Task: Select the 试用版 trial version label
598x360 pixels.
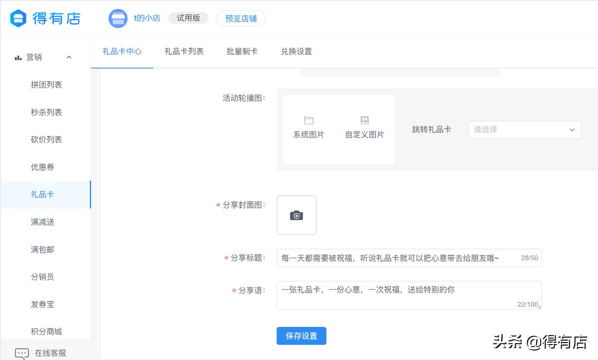Action: (188, 17)
